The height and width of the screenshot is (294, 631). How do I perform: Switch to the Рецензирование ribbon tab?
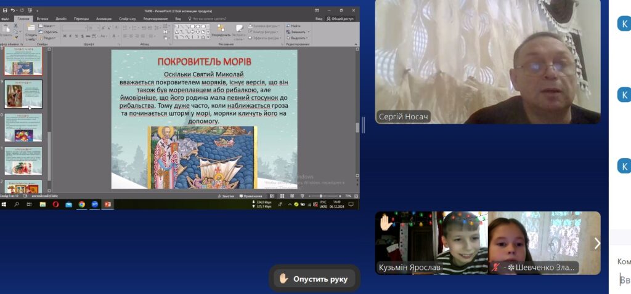coord(155,18)
